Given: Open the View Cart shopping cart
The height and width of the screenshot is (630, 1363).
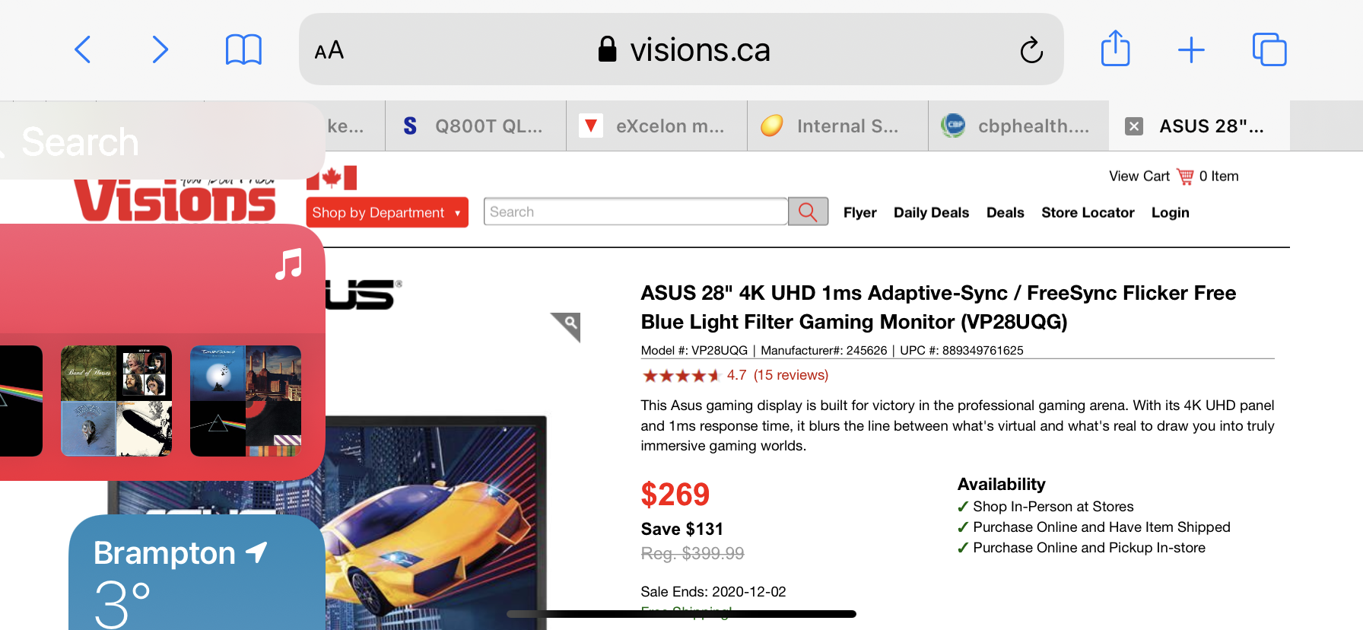Looking at the screenshot, I should (x=1173, y=177).
